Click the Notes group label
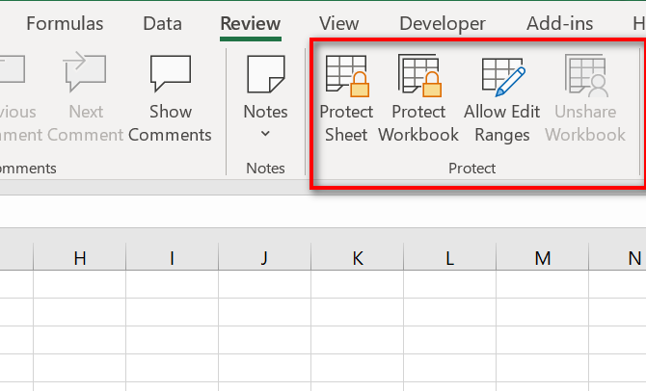646x391 pixels. [265, 168]
